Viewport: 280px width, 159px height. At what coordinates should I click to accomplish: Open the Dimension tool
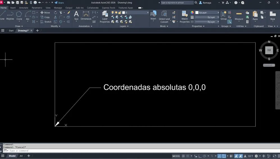coord(86,15)
